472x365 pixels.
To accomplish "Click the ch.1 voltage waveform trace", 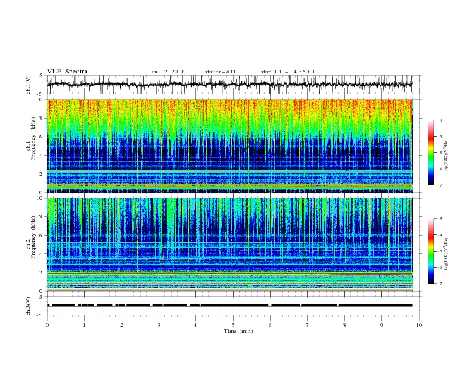I will (x=230, y=85).
